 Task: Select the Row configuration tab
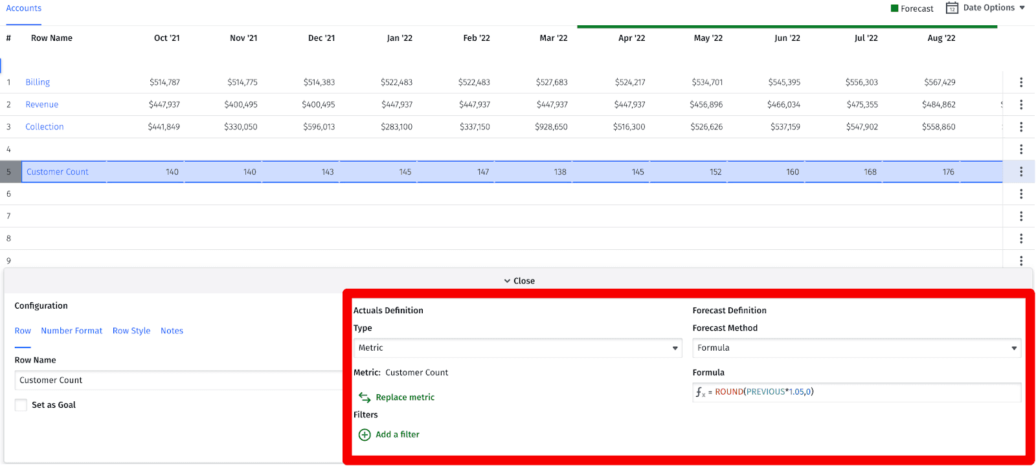(23, 331)
